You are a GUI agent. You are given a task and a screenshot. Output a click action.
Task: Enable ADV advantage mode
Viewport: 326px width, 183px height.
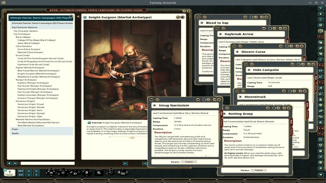coord(21,171)
